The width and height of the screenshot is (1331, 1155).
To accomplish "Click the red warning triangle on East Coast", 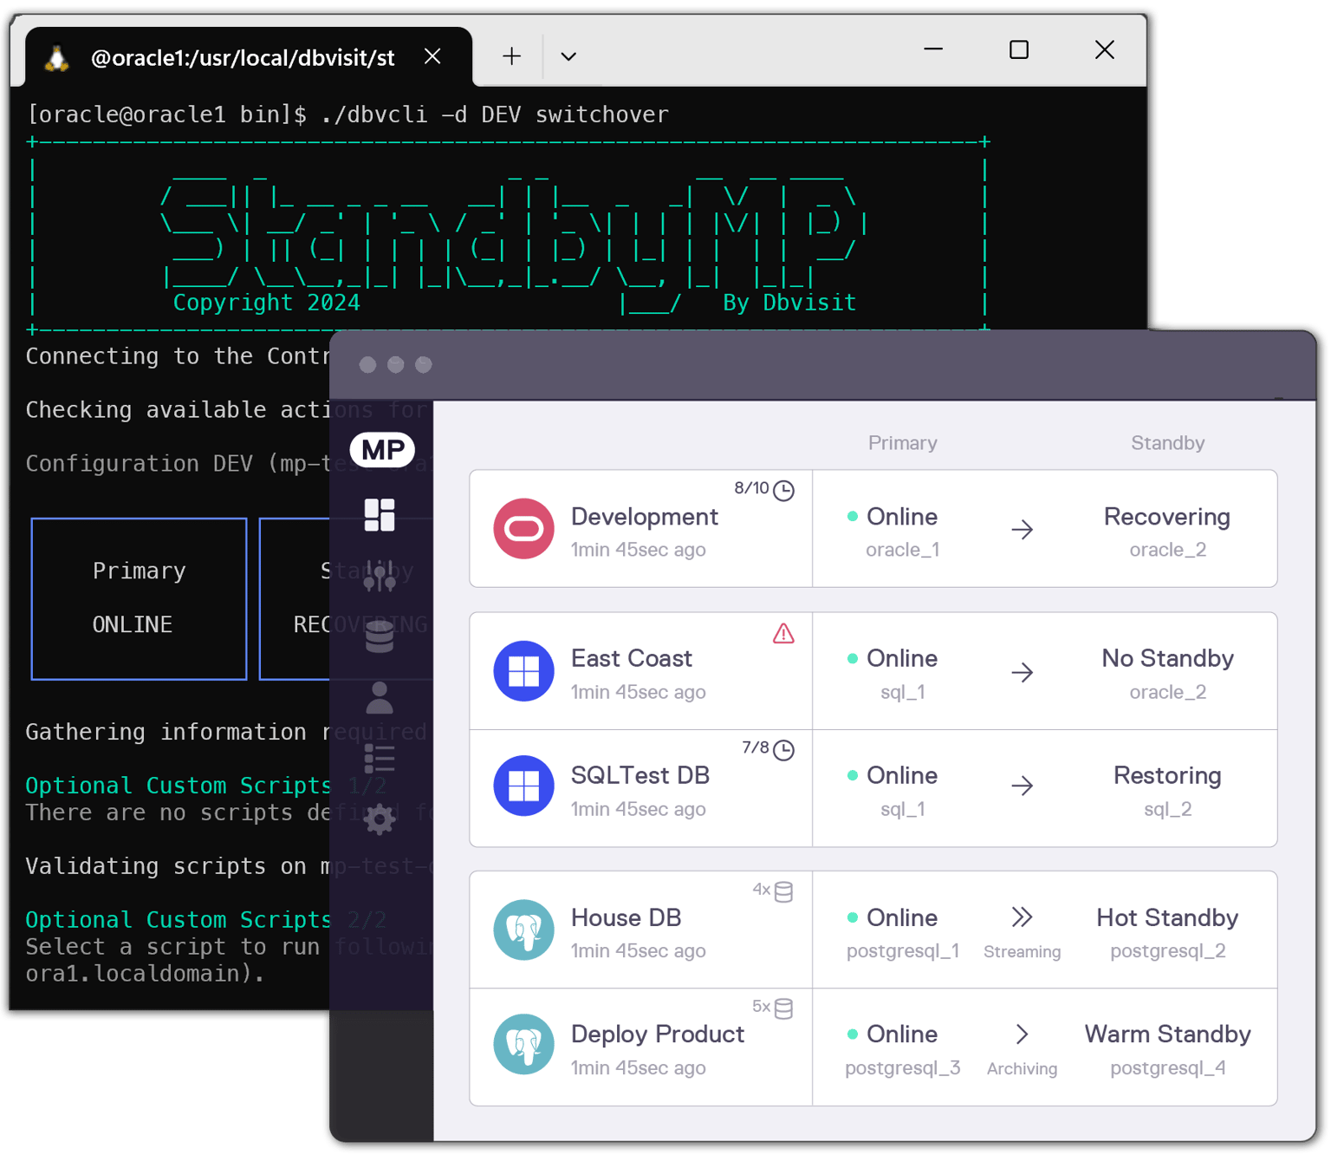I will click(x=782, y=634).
